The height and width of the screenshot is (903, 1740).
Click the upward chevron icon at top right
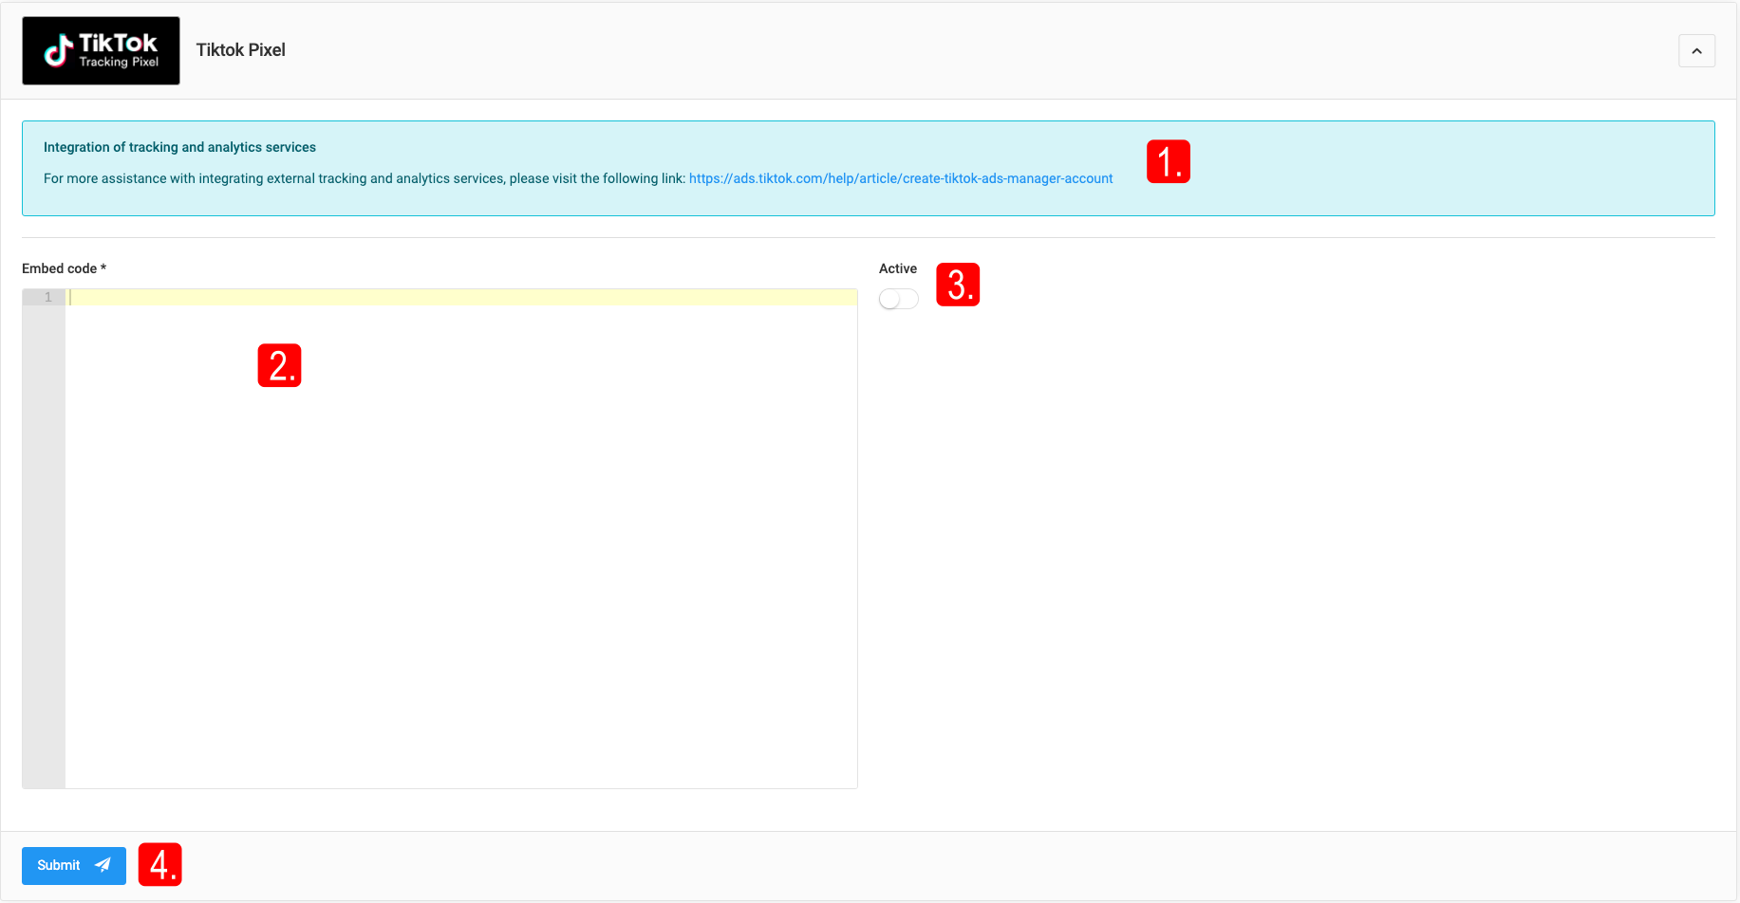click(x=1696, y=51)
